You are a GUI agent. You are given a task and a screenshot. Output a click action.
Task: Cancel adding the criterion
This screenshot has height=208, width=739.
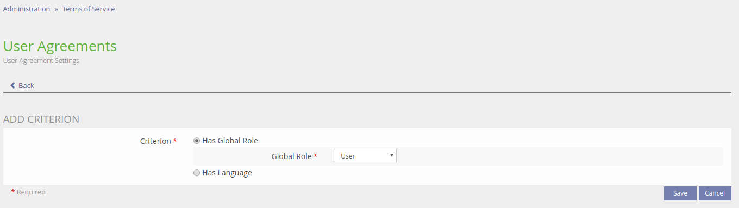click(715, 193)
